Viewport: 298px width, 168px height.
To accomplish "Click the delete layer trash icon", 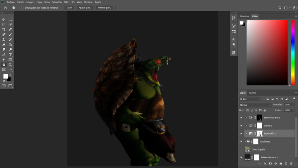I will (x=291, y=163).
